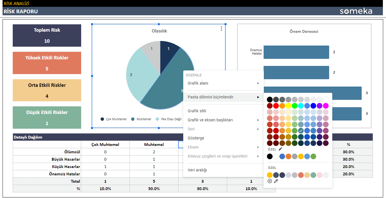Screen dimensions: 386x198
Task: Pick orange swatch in upper ÖZEL row
Action: coord(288,156)
